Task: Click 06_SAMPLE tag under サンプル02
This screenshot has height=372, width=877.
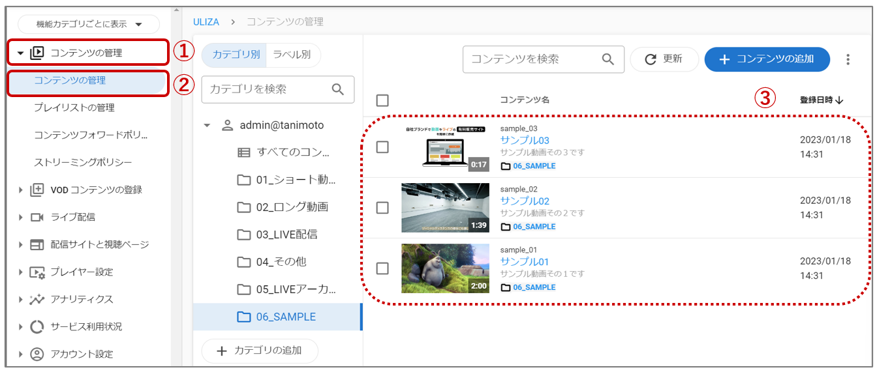Action: point(529,226)
